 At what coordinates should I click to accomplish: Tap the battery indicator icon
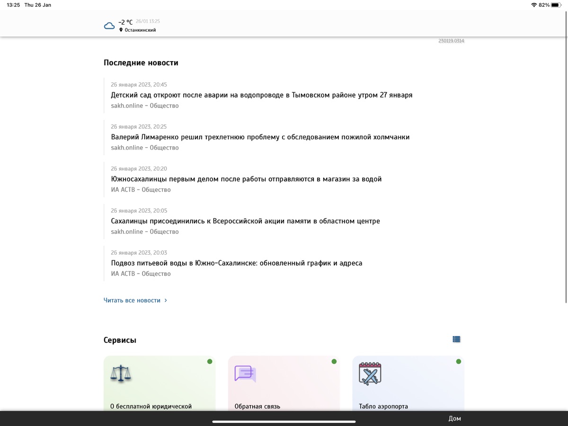[x=556, y=5]
